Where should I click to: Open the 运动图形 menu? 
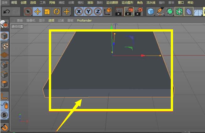[x=128, y=2]
